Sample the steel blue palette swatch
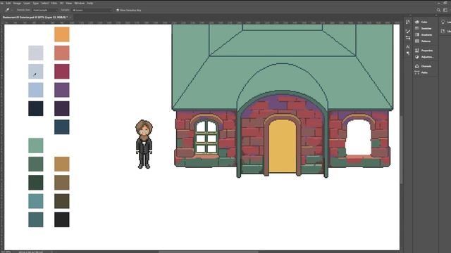451x253 pixels. click(62, 126)
